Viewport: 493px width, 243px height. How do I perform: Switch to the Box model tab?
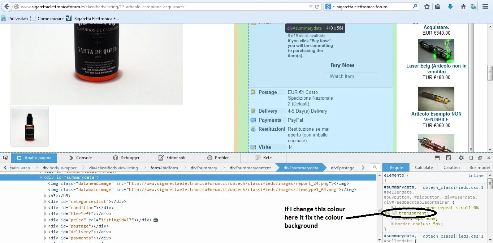click(x=479, y=168)
